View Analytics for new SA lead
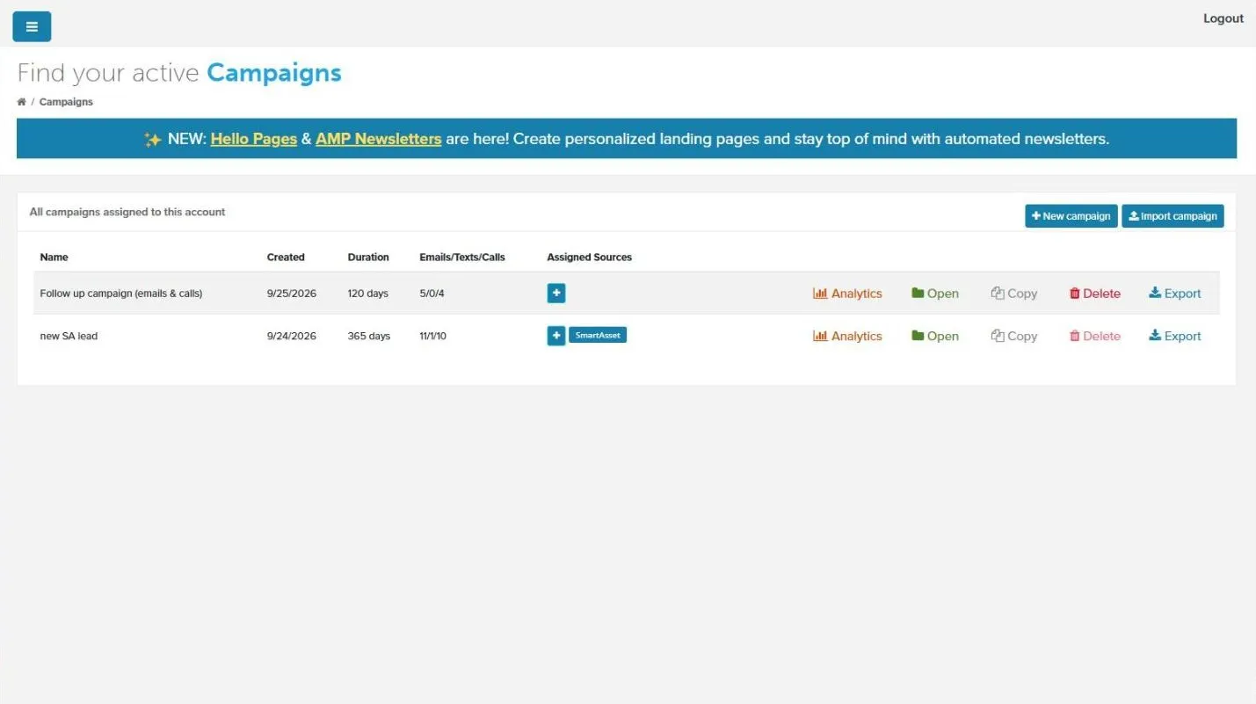This screenshot has height=704, width=1256. pos(847,336)
